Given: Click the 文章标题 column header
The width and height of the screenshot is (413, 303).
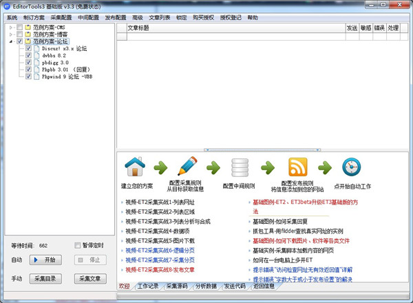Looking at the screenshot, I should (x=236, y=28).
